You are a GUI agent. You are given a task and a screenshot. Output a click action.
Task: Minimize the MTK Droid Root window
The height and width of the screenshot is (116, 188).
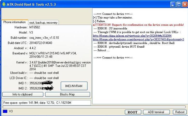point(173,4)
